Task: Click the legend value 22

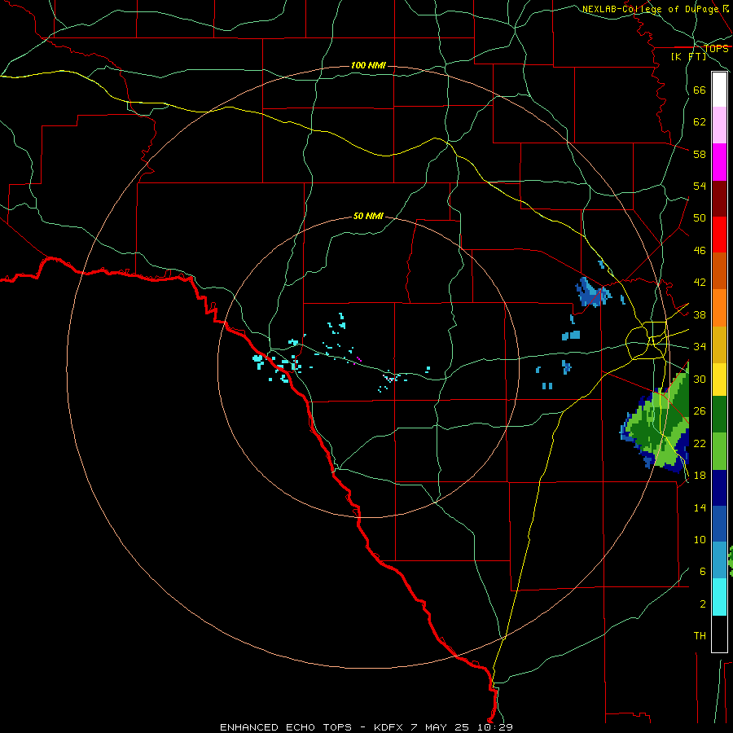Action: pyautogui.click(x=700, y=443)
